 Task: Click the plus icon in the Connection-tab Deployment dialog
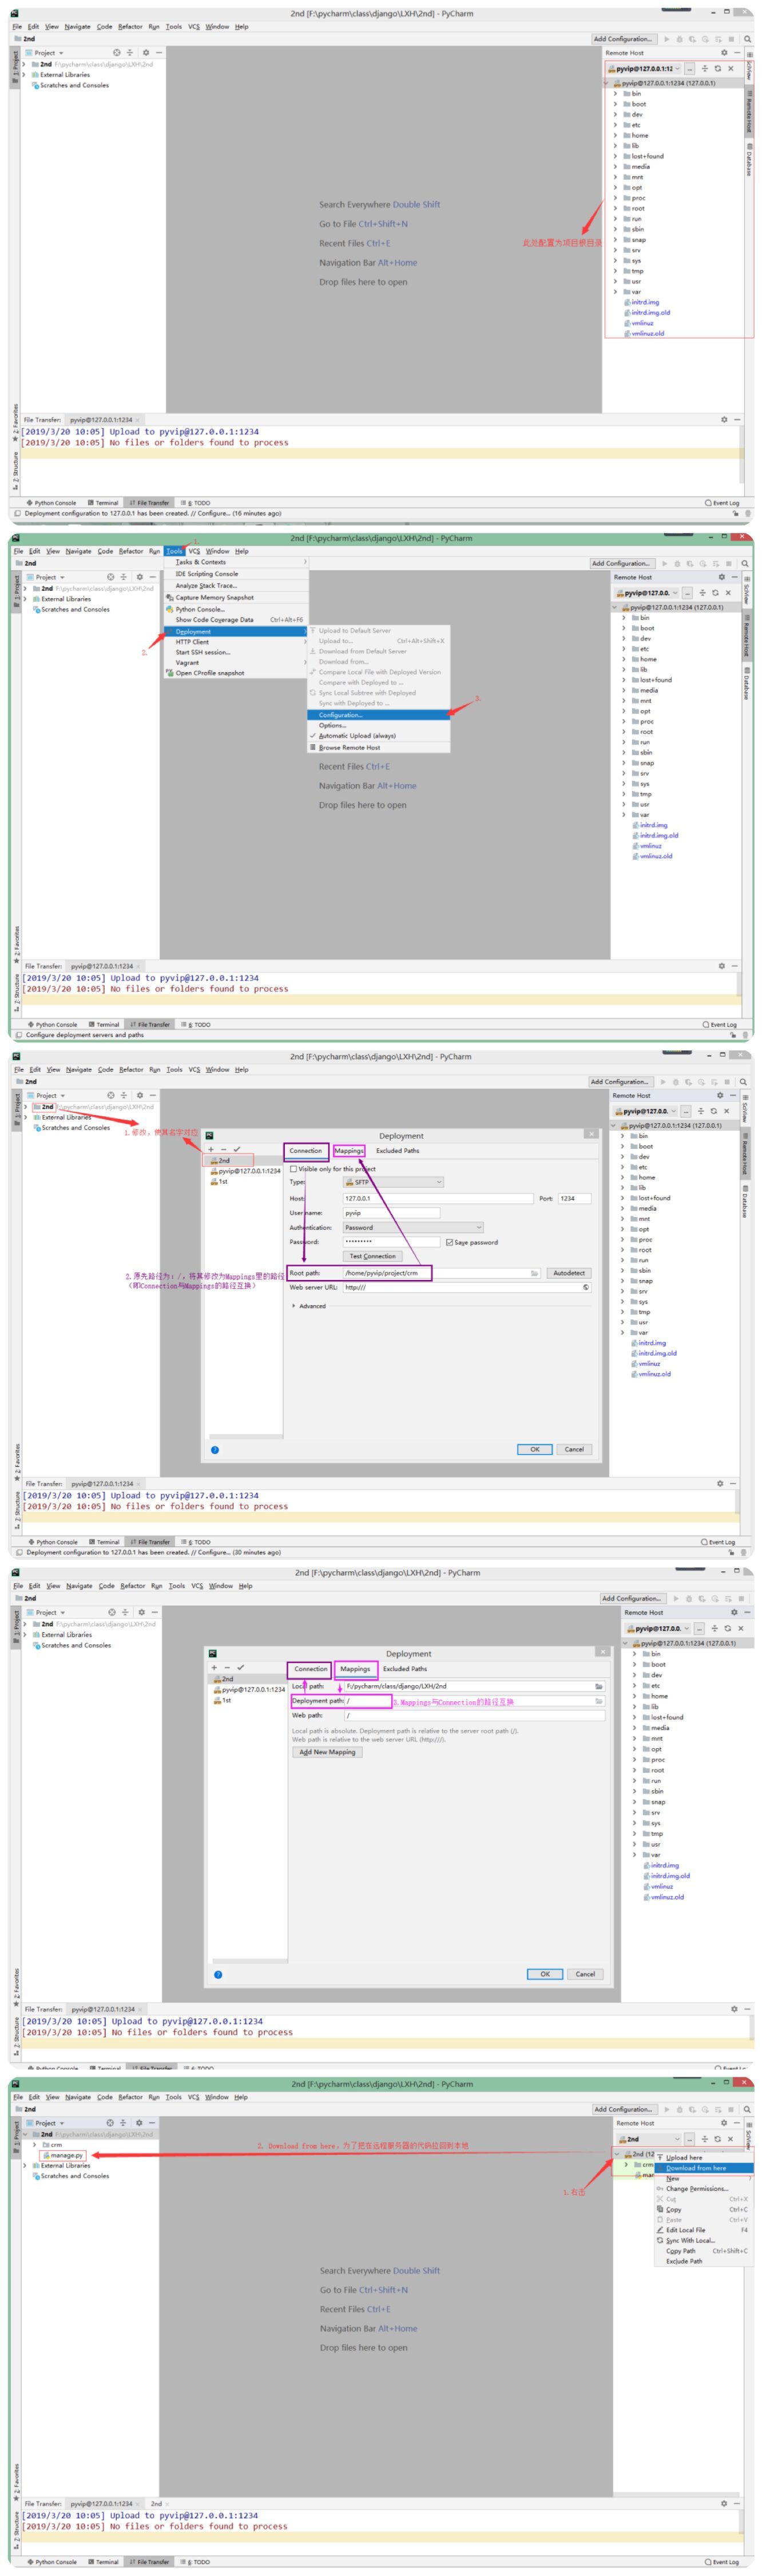(x=211, y=1149)
